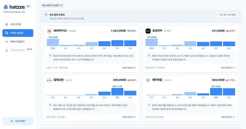Select the 7/31 bar in SK하이닉스 chart
Image resolution: width=246 pixels, height=129 pixels.
pos(53,42)
